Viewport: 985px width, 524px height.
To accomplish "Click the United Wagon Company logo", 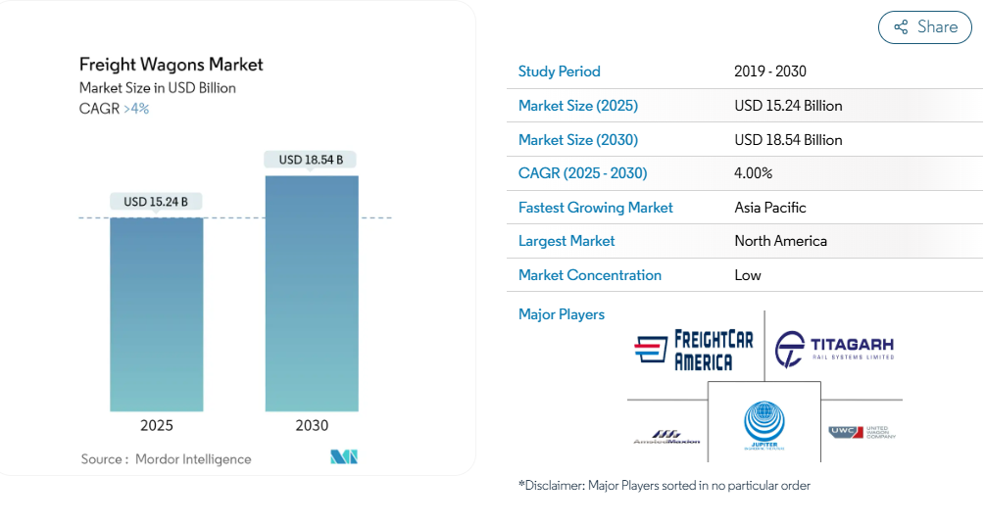I will click(862, 432).
